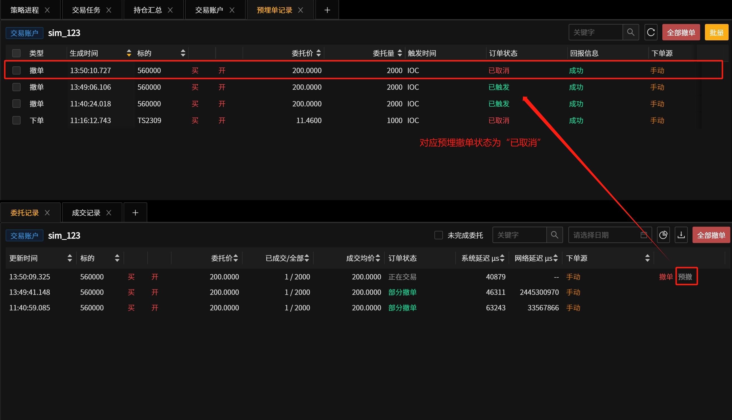
Task: Select the 预埋单记录 tab
Action: pos(274,10)
